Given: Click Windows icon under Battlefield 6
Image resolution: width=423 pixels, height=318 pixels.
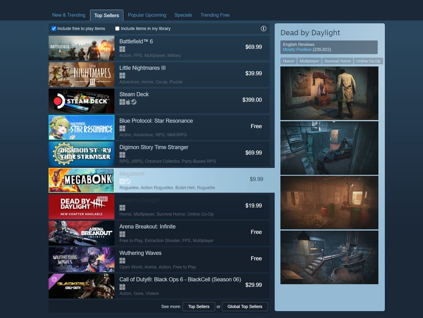Looking at the screenshot, I should (122, 49).
